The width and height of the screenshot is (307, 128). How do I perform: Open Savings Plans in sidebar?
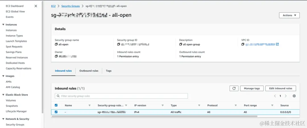pyautogui.click(x=14, y=52)
